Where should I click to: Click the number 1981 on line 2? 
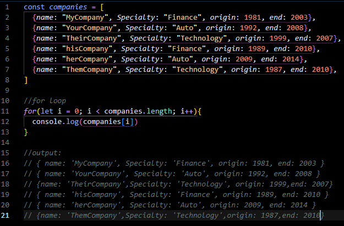tap(253, 18)
